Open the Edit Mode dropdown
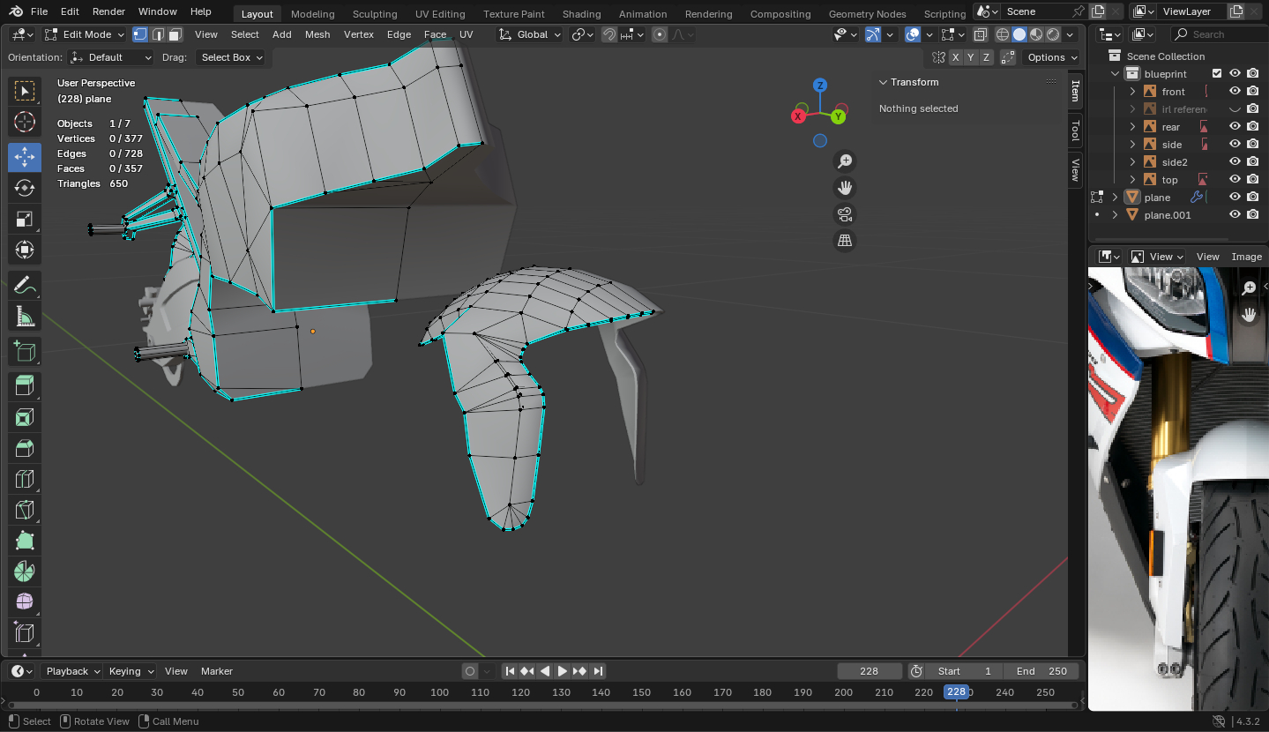This screenshot has width=1269, height=732. [85, 34]
